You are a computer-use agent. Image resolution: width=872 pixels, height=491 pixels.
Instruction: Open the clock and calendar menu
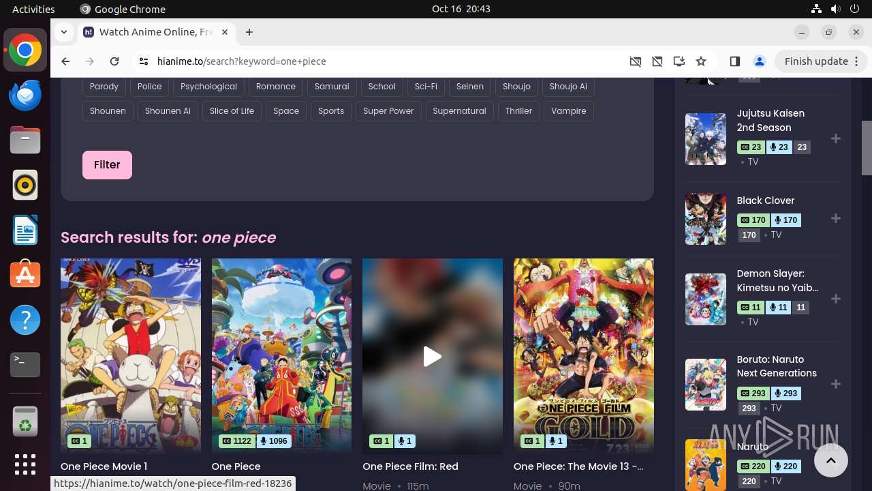461,9
